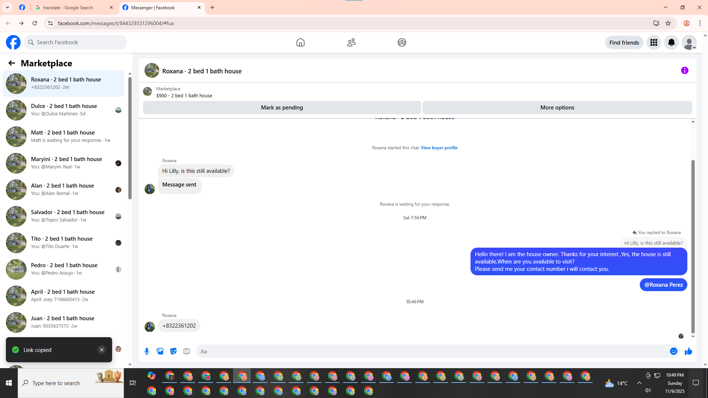The width and height of the screenshot is (708, 398).
Task: Switch to the pinned Facebook tab
Action: pos(22,7)
